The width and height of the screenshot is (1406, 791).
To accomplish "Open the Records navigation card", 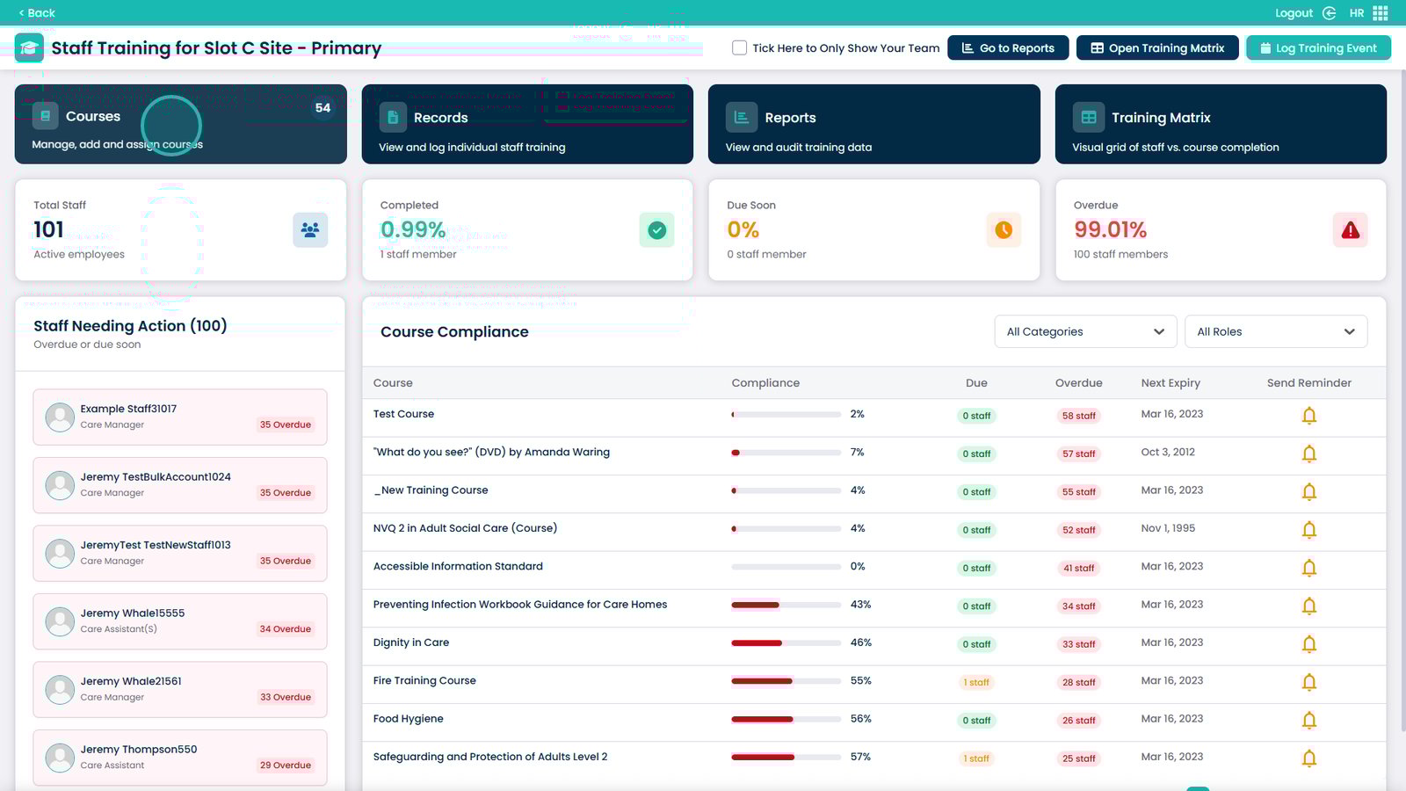I will click(527, 124).
